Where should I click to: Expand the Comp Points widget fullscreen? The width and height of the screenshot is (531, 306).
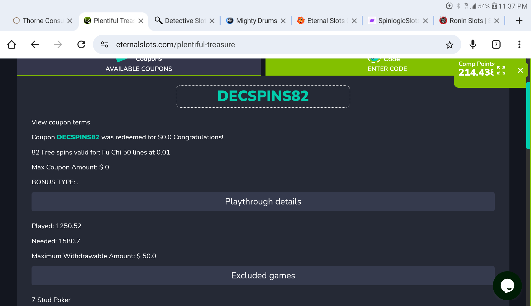click(501, 70)
